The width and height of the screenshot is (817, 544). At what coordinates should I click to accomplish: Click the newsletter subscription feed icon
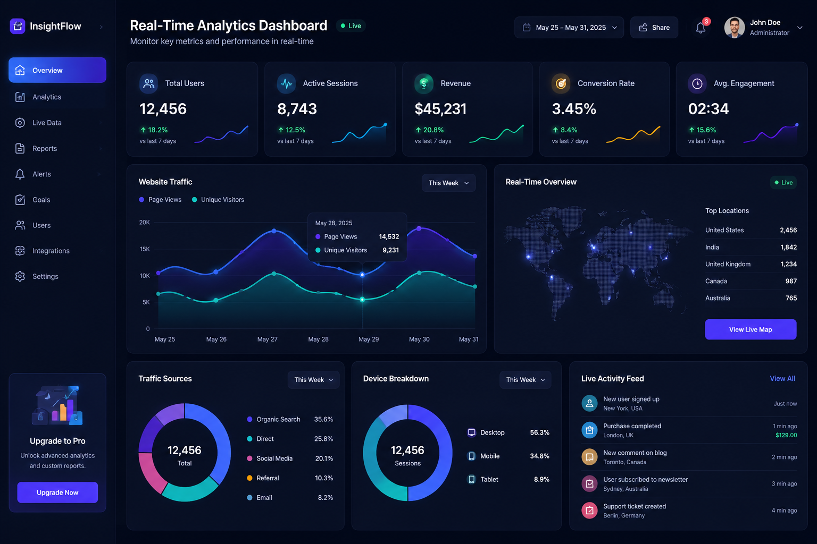click(589, 483)
